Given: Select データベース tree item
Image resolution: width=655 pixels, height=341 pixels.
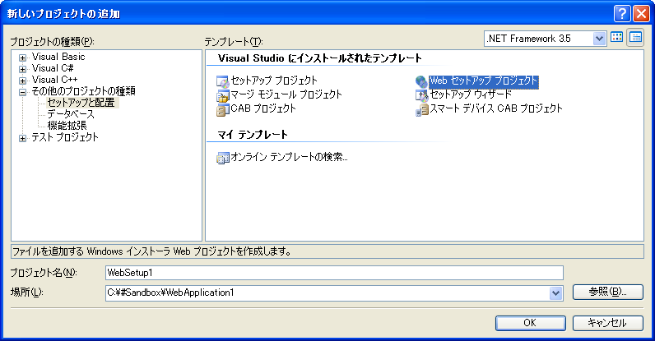Looking at the screenshot, I should click(x=71, y=114).
